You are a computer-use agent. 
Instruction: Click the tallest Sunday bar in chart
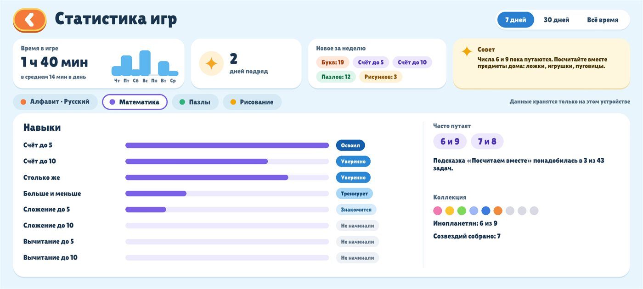pos(145,63)
